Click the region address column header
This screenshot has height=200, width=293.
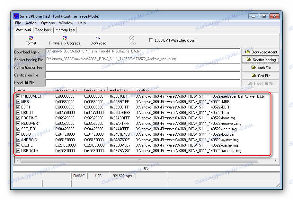67,90
